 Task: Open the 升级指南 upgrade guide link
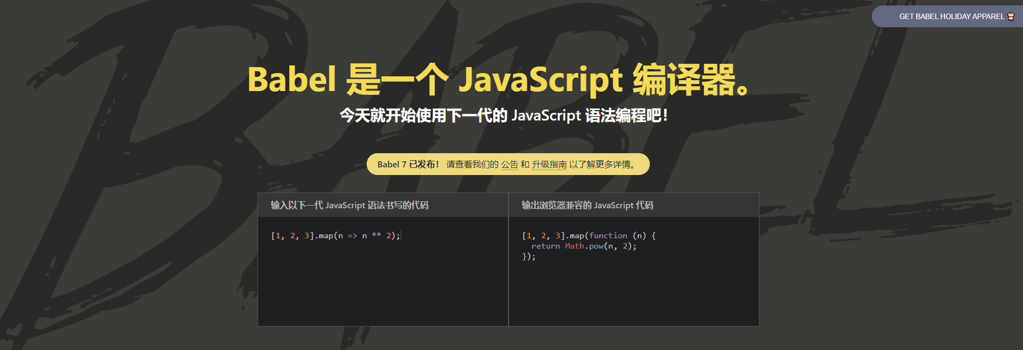(x=549, y=165)
